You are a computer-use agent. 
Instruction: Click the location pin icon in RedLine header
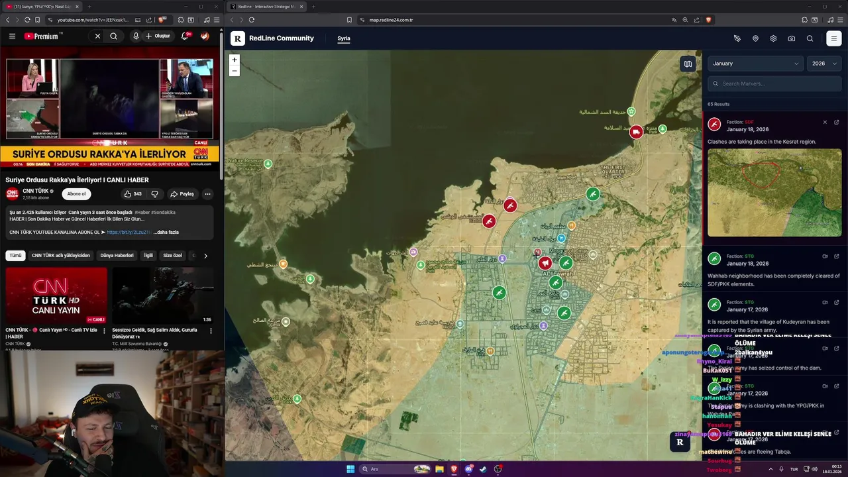coord(755,38)
